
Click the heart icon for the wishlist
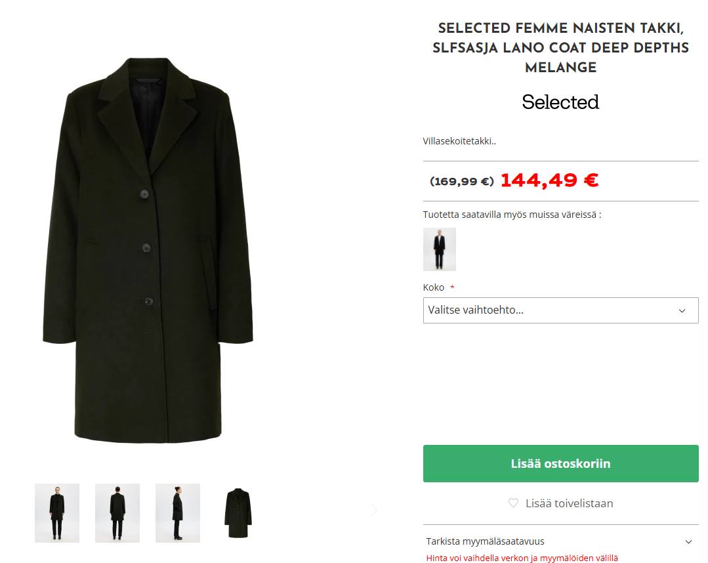[x=513, y=503]
